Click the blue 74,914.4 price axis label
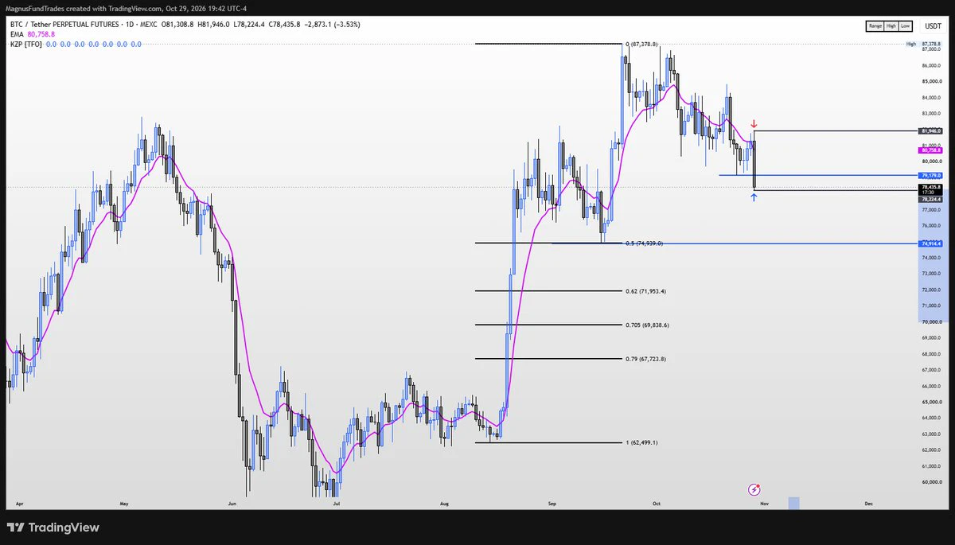 point(931,243)
